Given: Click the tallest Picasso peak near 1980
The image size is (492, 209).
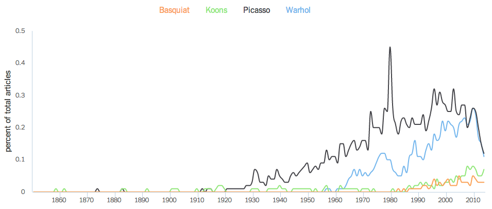Looking at the screenshot, I should [390, 47].
